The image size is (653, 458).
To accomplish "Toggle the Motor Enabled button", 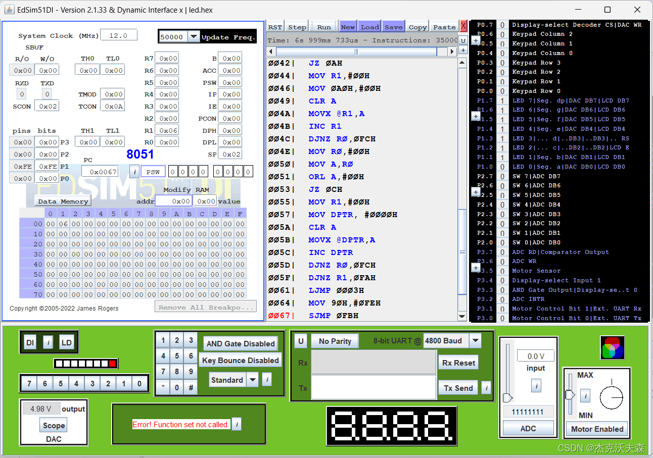I will pyautogui.click(x=597, y=429).
